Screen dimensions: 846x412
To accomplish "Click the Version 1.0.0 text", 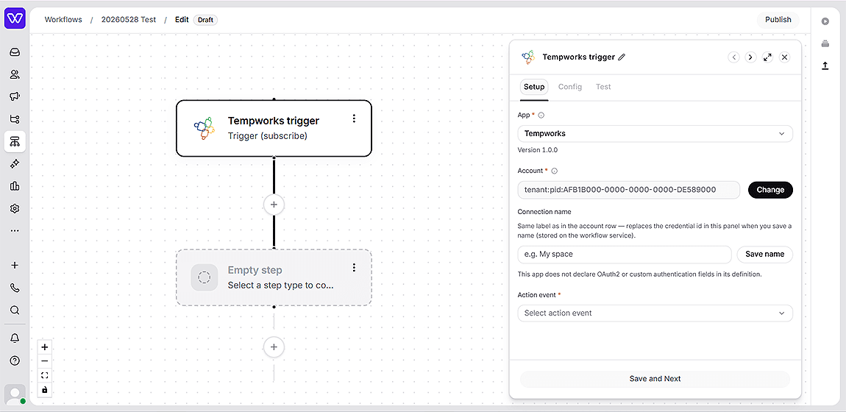I will pyautogui.click(x=537, y=150).
